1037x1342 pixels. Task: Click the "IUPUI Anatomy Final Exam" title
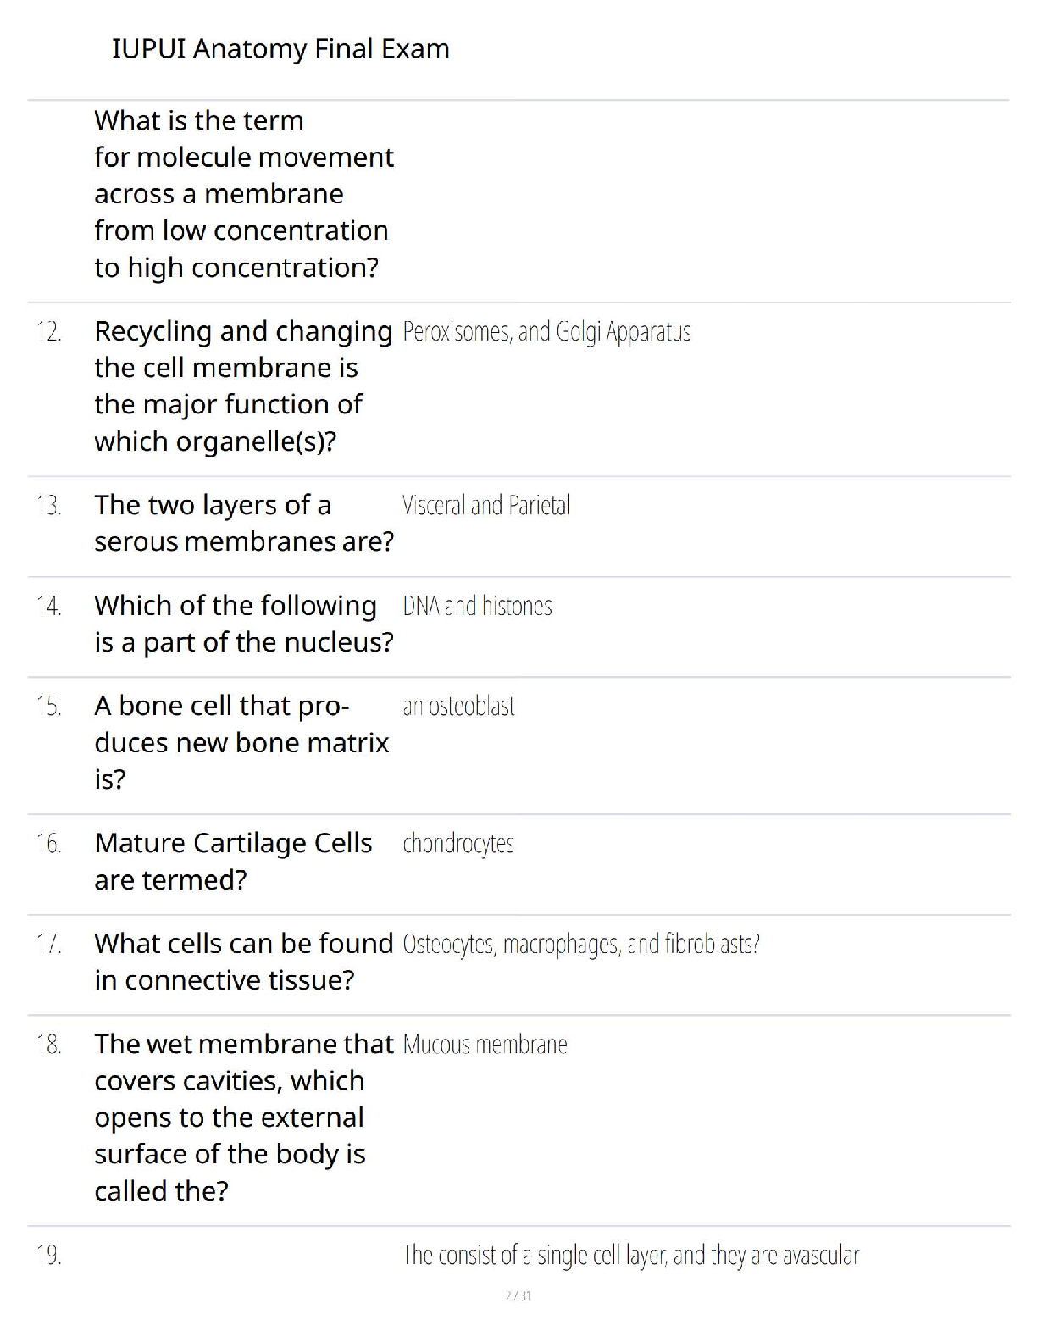pyautogui.click(x=280, y=49)
